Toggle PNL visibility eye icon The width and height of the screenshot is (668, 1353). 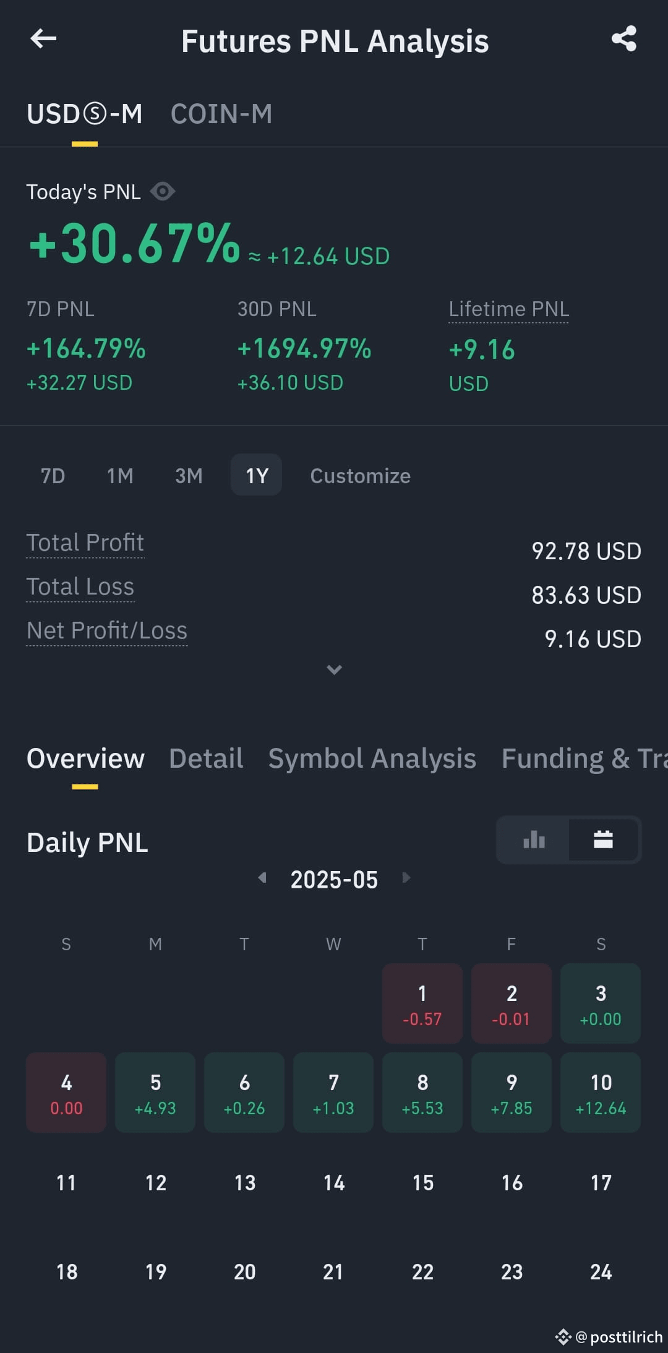pyautogui.click(x=163, y=192)
